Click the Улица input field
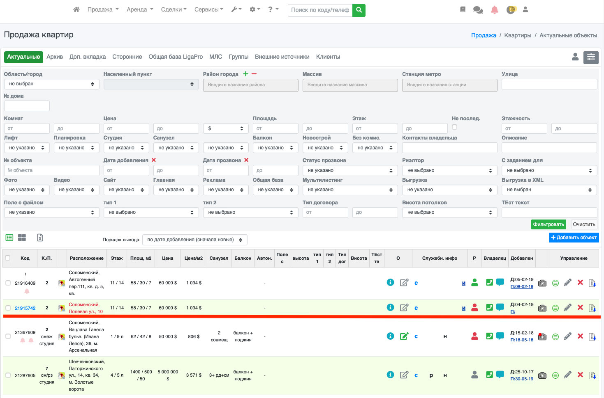 click(x=549, y=84)
